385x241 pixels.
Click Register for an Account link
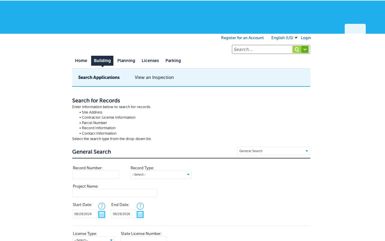[242, 38]
